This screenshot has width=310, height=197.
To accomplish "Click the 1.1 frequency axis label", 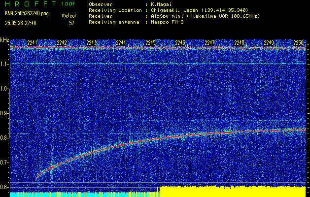I will pyautogui.click(x=4, y=64).
